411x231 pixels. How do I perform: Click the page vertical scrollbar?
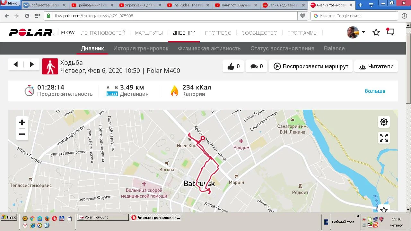coord(408,117)
